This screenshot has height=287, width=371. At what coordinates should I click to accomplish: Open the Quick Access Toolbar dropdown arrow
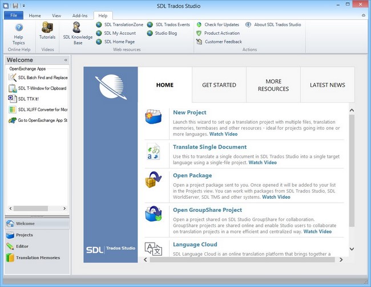coord(24,5)
